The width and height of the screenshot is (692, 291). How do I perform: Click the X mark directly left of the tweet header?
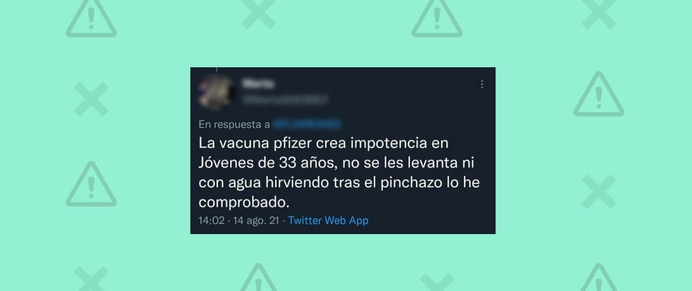pyautogui.click(x=91, y=98)
